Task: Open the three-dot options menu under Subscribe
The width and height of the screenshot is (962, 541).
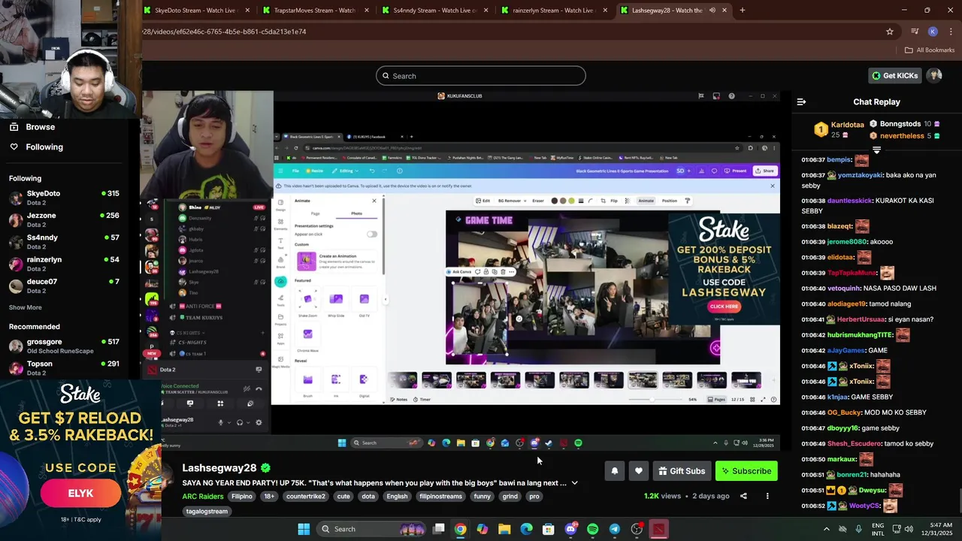Action: point(767,496)
